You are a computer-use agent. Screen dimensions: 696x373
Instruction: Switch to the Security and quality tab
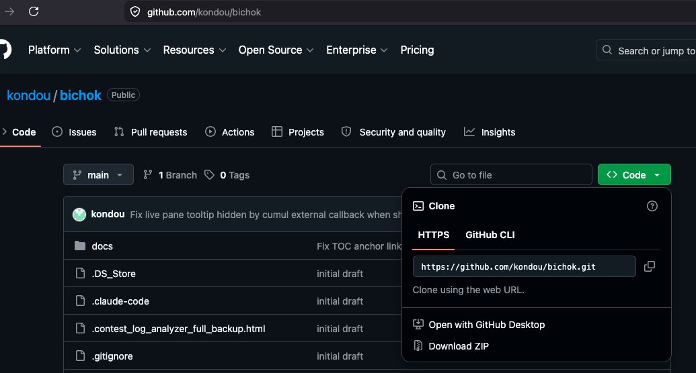[x=393, y=132]
